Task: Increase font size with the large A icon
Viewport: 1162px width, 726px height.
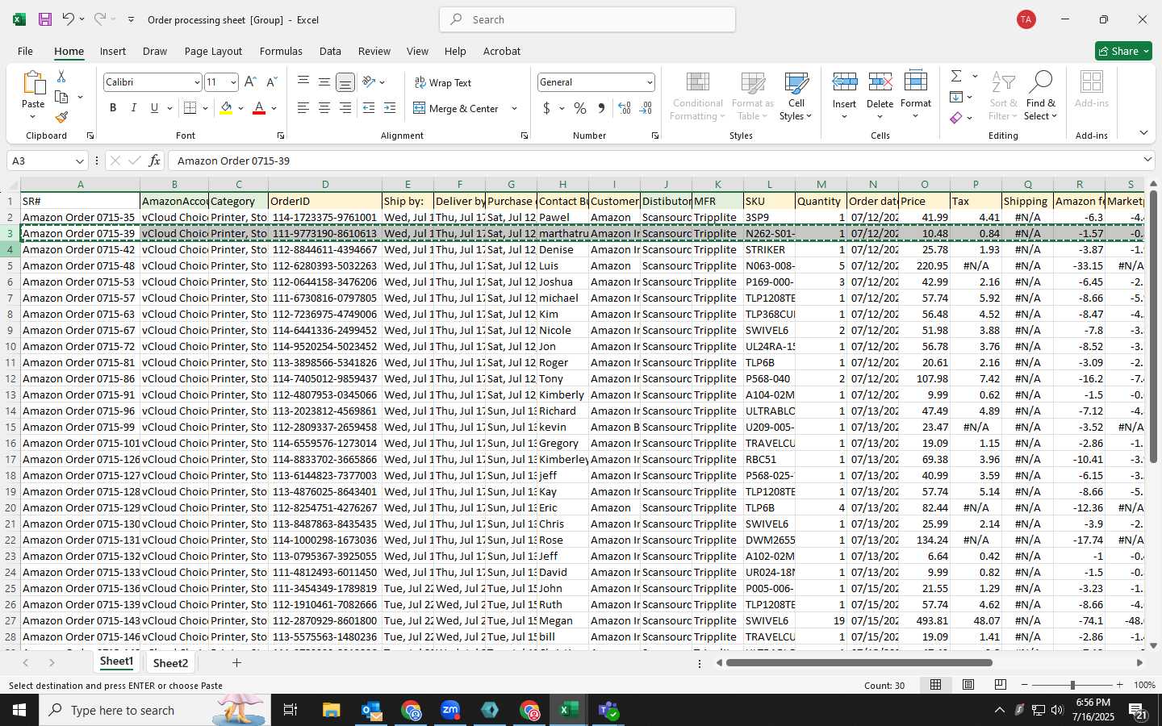Action: 250,82
